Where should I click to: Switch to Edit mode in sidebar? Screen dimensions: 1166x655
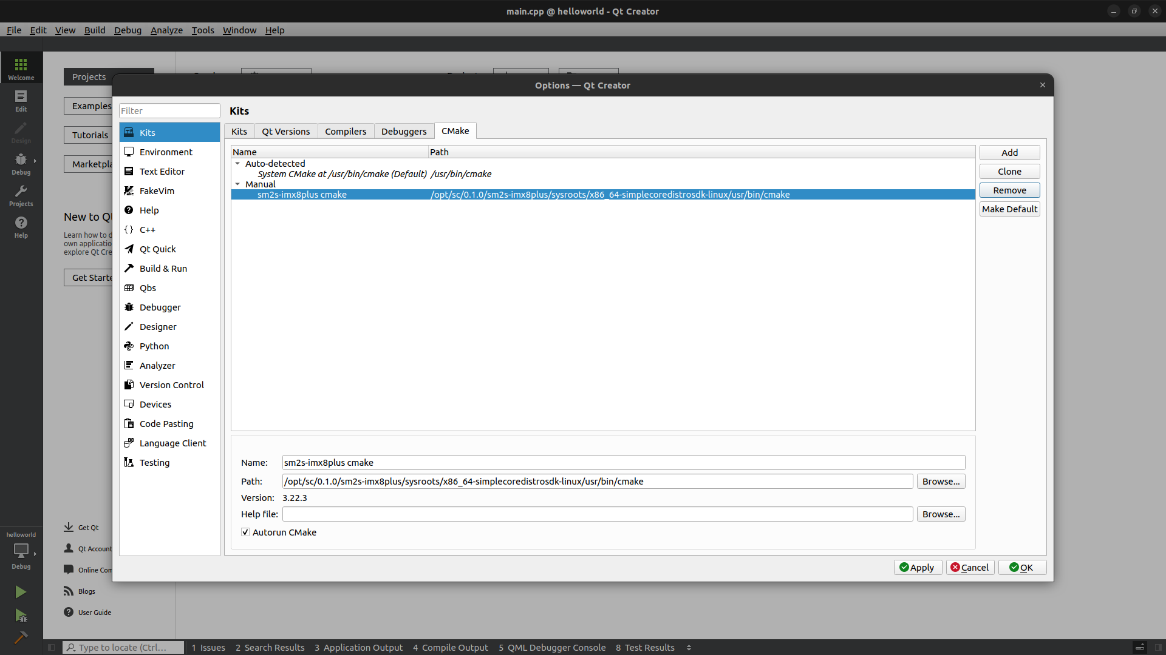(x=21, y=101)
